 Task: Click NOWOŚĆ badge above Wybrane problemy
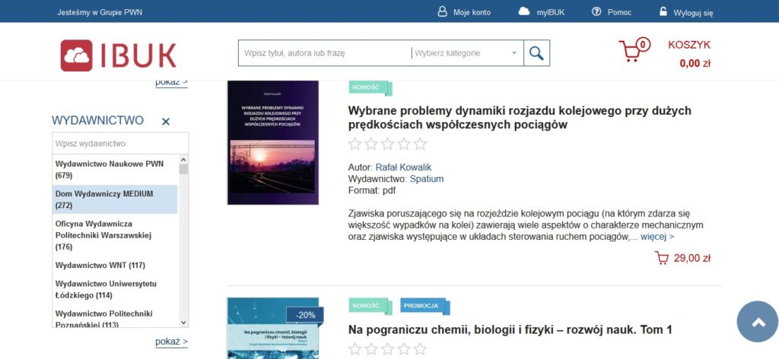click(x=370, y=88)
